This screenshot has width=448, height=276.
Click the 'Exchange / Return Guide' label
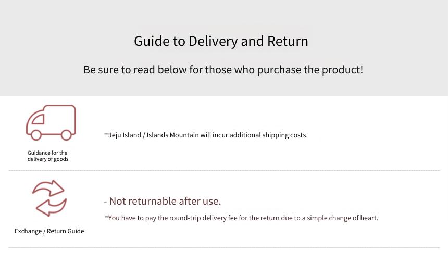click(x=49, y=231)
